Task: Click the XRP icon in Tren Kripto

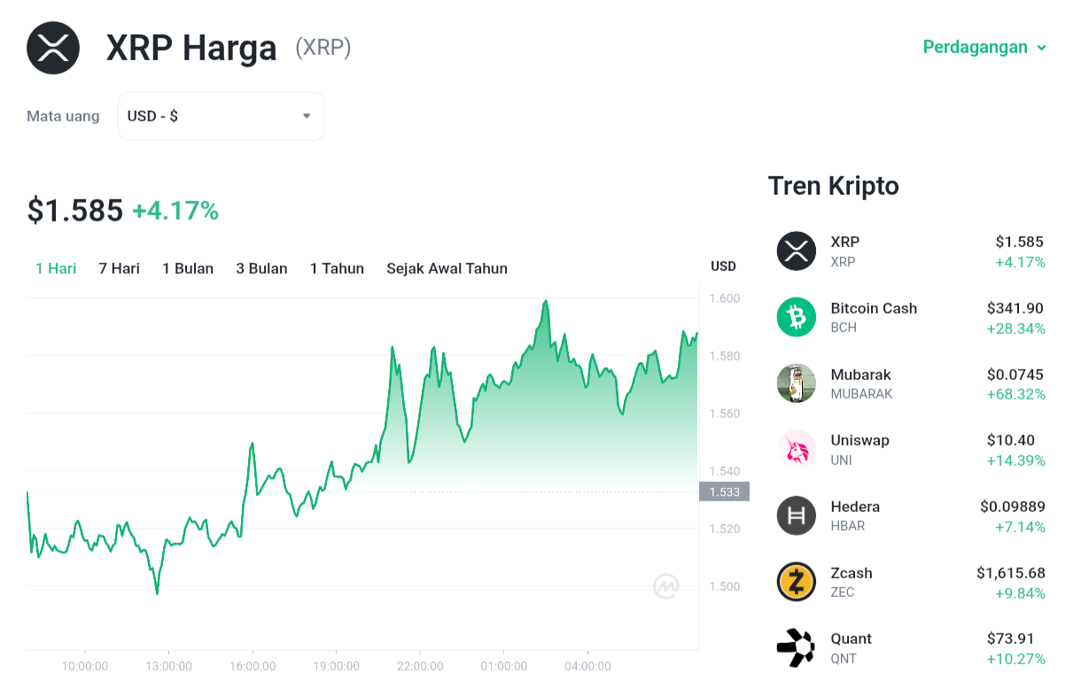Action: (x=796, y=251)
